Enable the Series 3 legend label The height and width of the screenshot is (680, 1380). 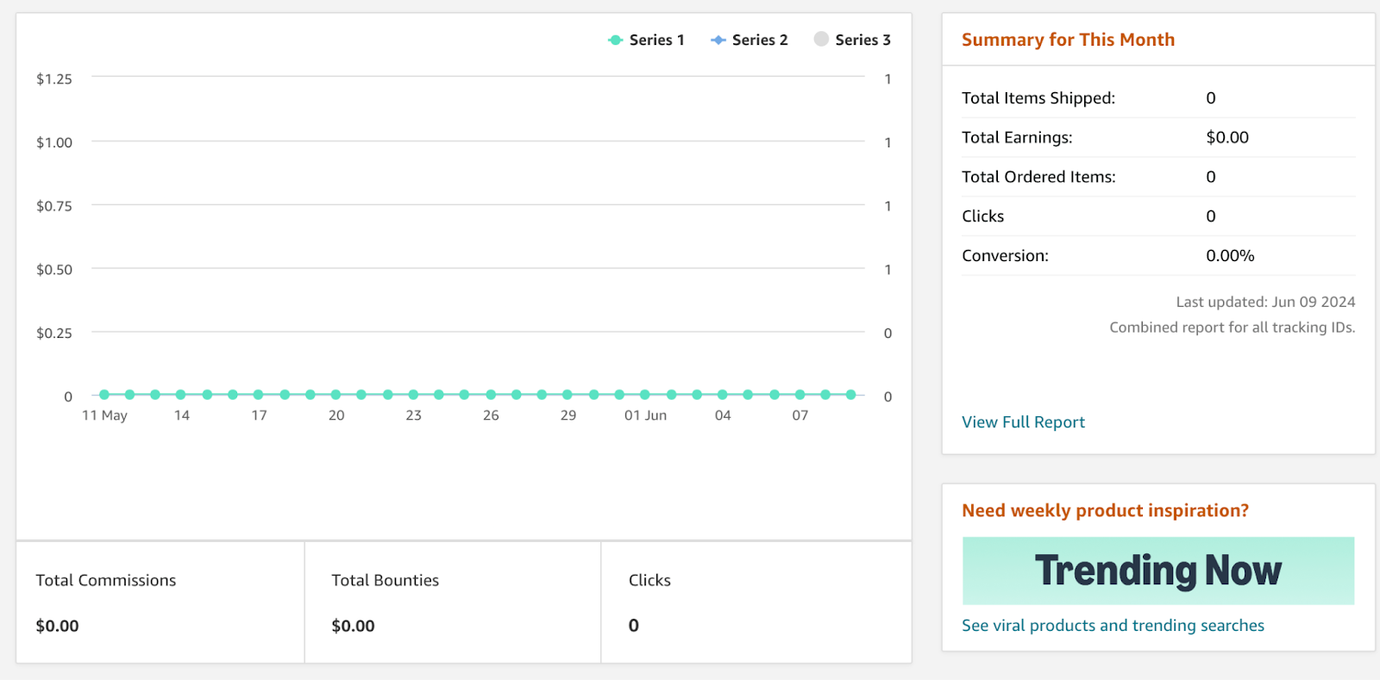click(862, 41)
